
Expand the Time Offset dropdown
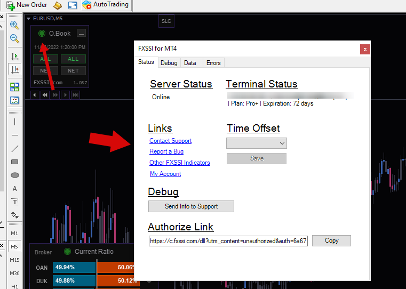tap(257, 143)
